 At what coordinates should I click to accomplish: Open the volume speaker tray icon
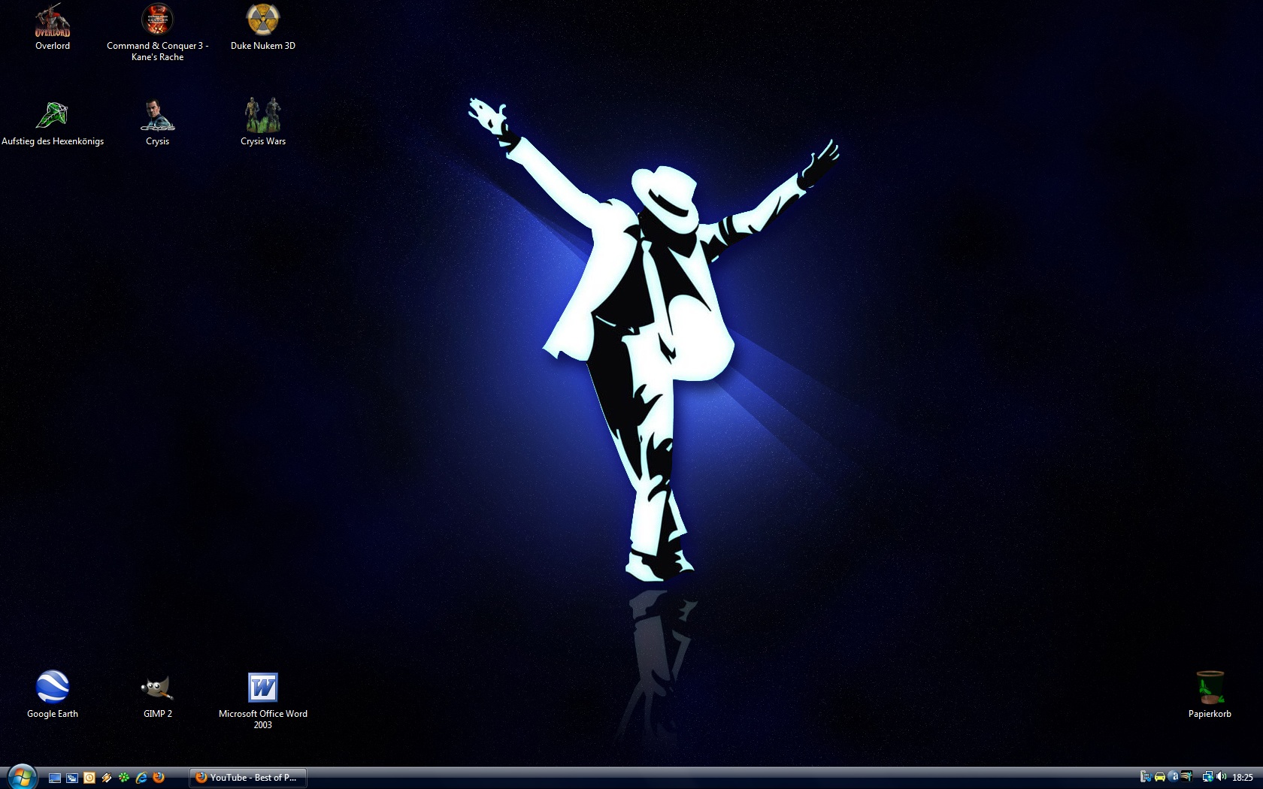pyautogui.click(x=1221, y=777)
